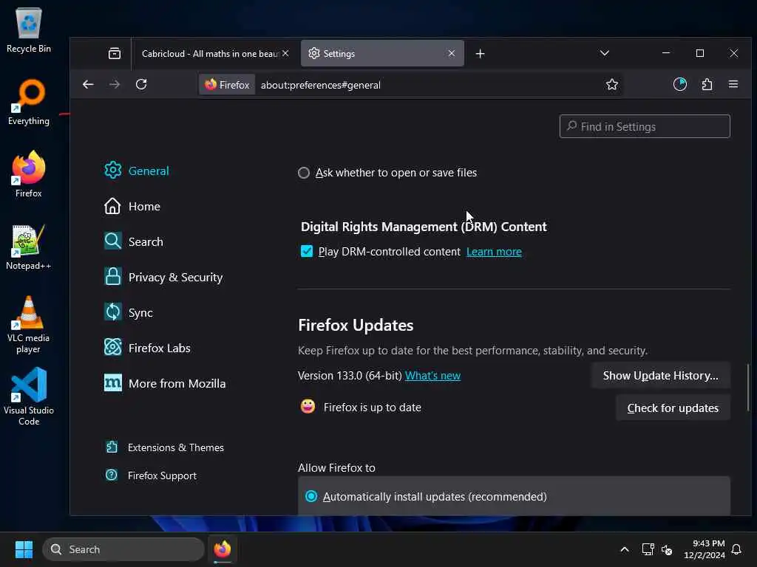Select the VLC media player shortcut

[x=29, y=325]
